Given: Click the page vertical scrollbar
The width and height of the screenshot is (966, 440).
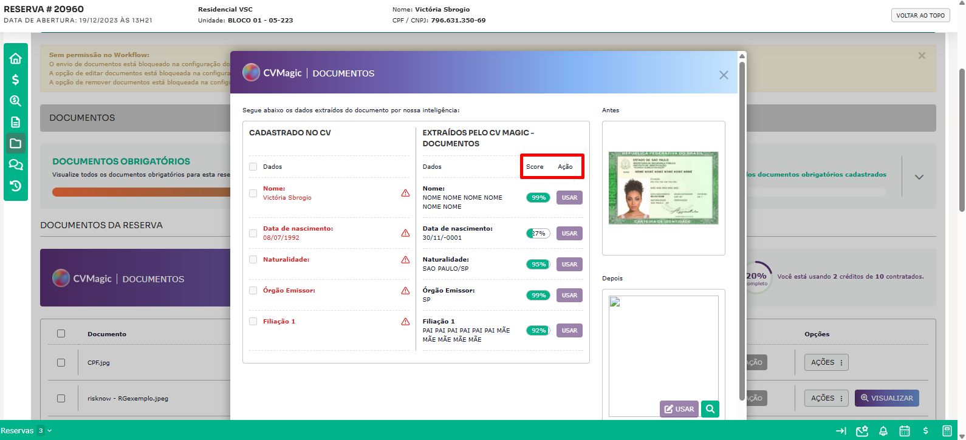Looking at the screenshot, I should [962, 140].
